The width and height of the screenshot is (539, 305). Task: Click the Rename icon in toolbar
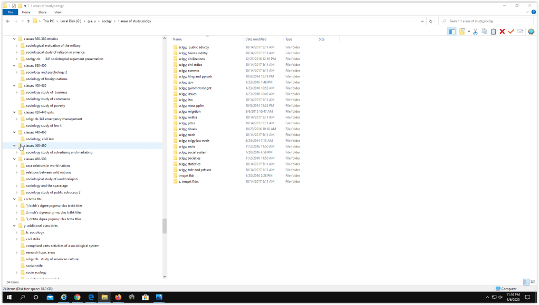point(520,32)
